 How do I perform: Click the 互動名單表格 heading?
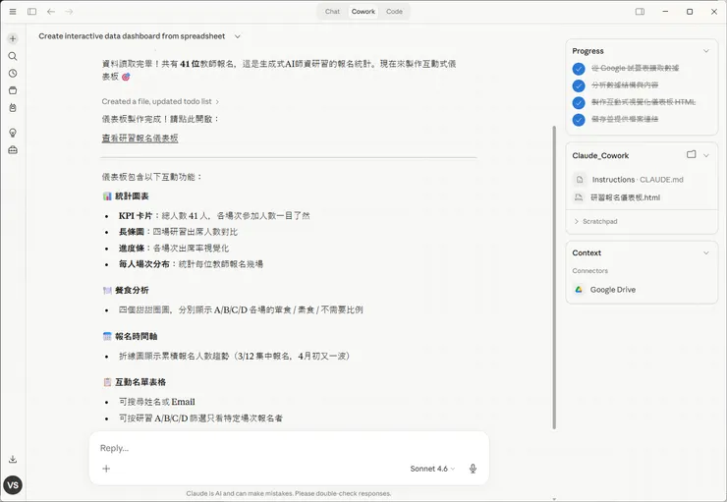tap(140, 382)
